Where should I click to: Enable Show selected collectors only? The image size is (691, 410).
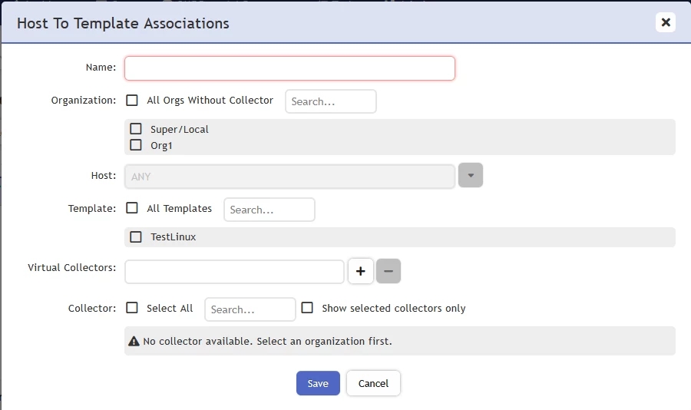click(x=307, y=308)
